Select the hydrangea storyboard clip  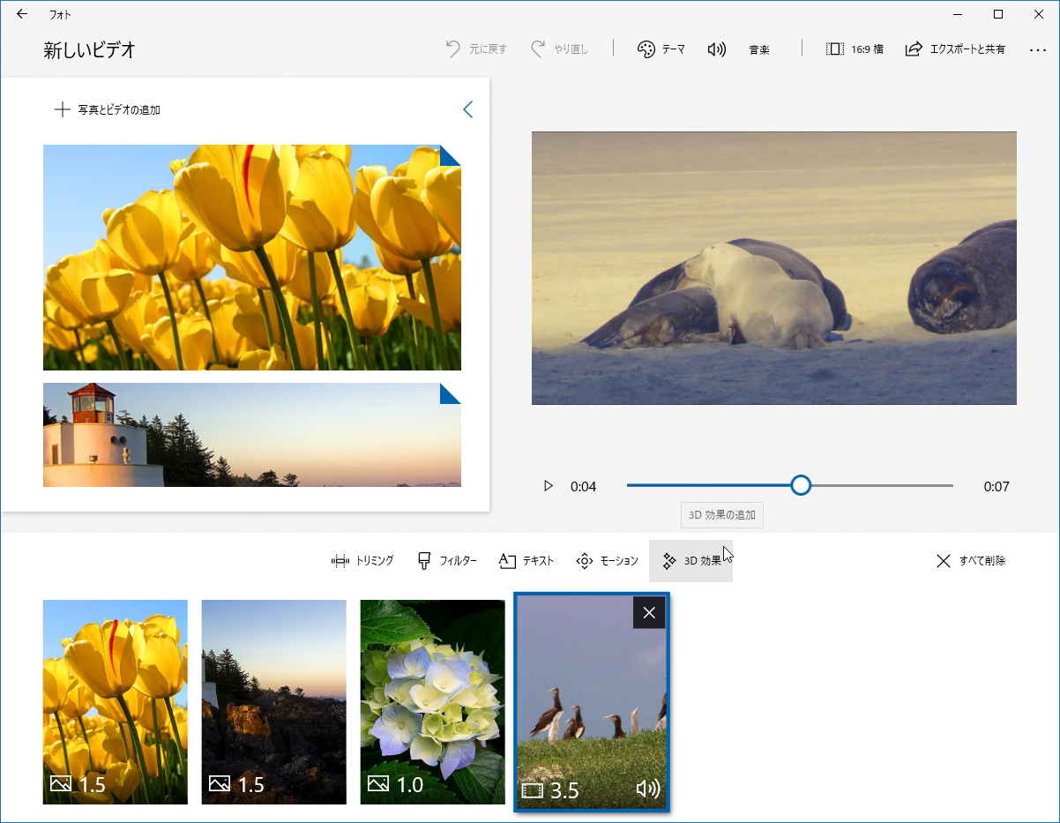[433, 702]
